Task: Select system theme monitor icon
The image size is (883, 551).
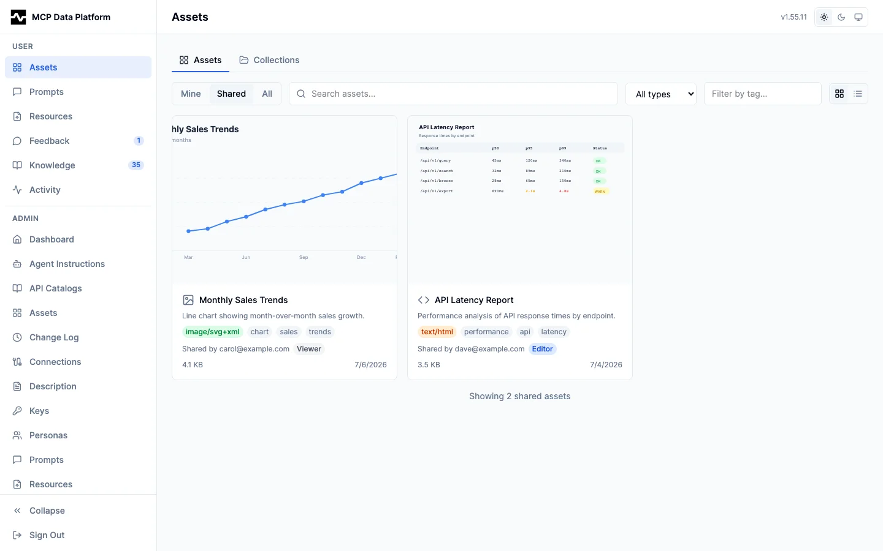Action: (x=858, y=17)
